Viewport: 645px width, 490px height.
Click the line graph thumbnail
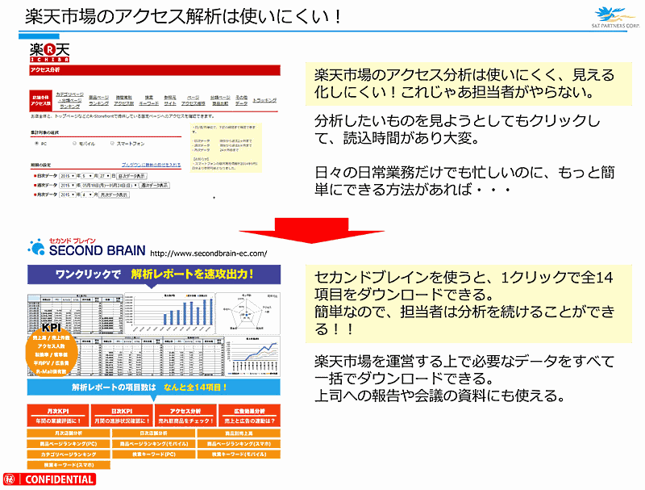(x=253, y=357)
